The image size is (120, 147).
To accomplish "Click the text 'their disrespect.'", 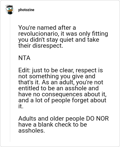I will click(41, 46).
